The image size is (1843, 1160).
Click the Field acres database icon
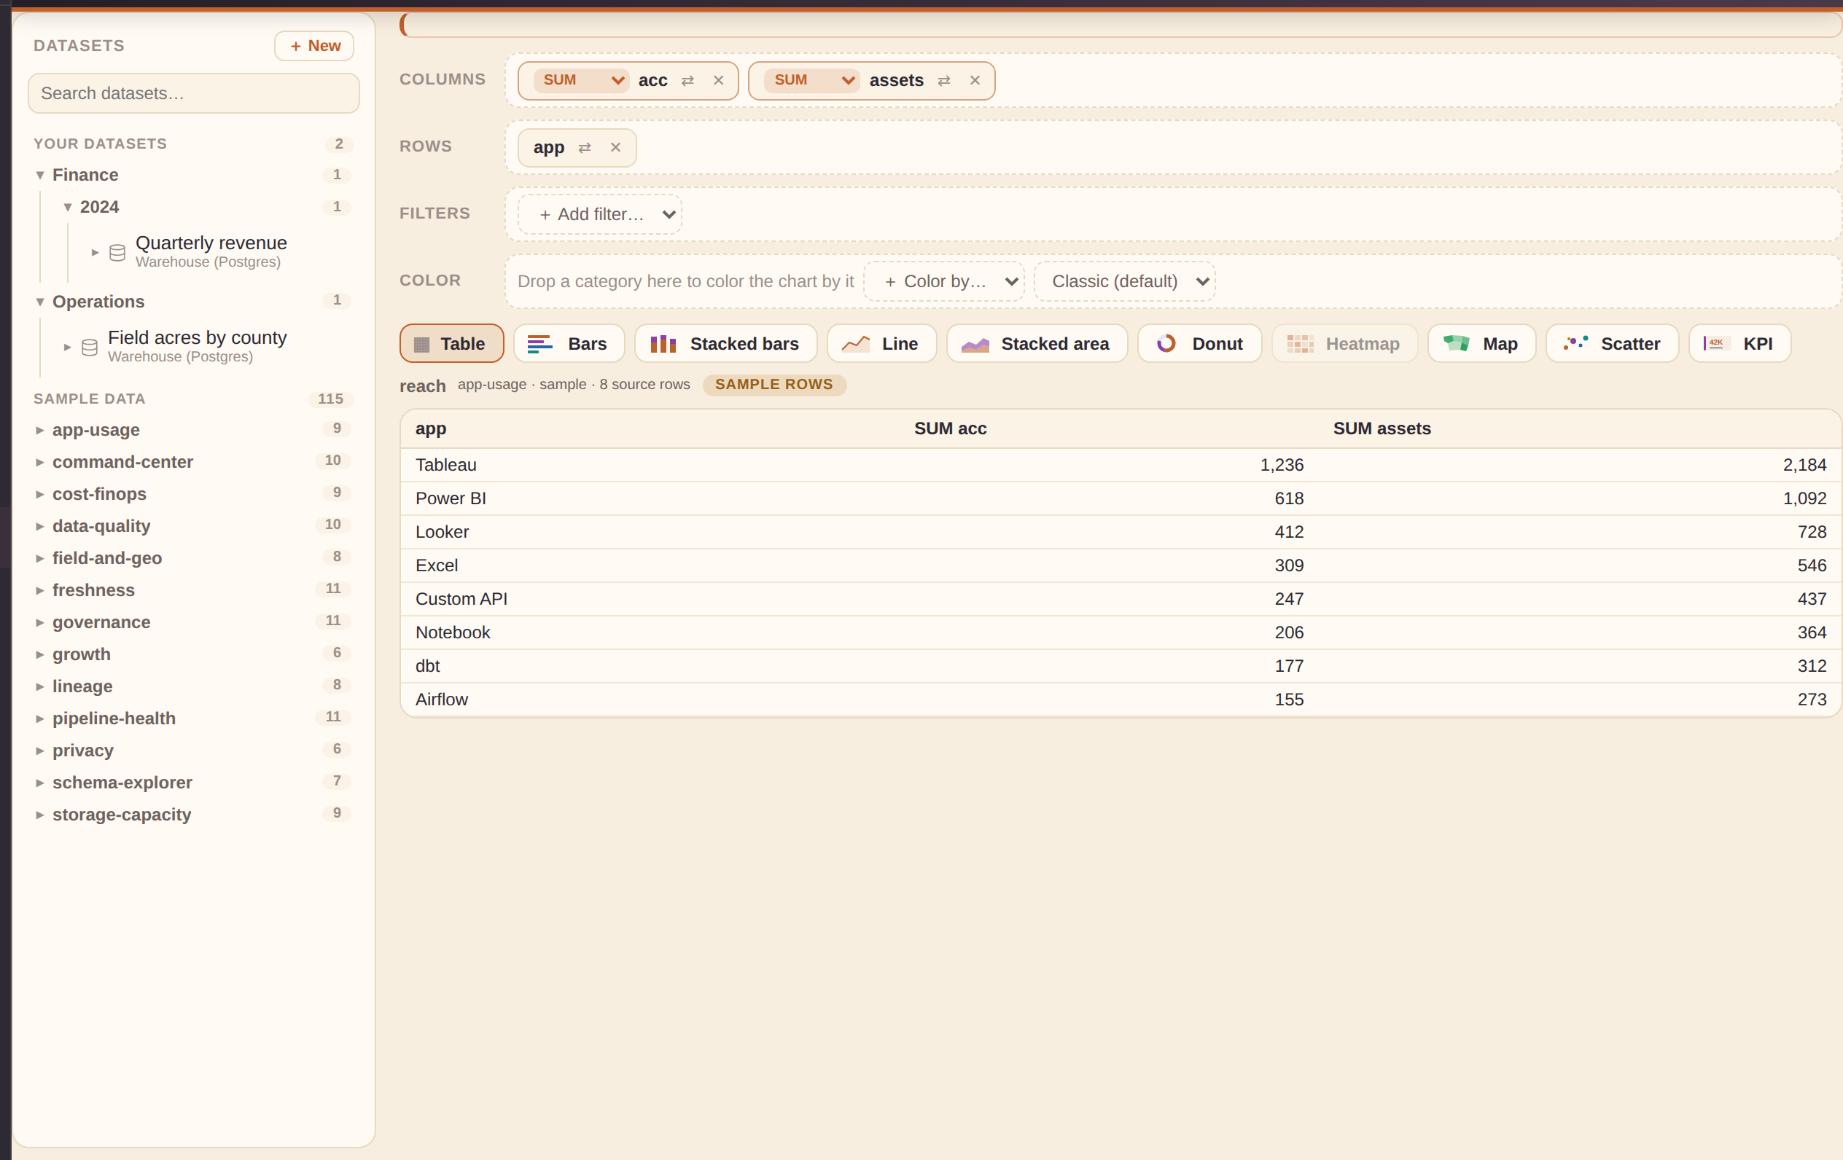coord(90,348)
